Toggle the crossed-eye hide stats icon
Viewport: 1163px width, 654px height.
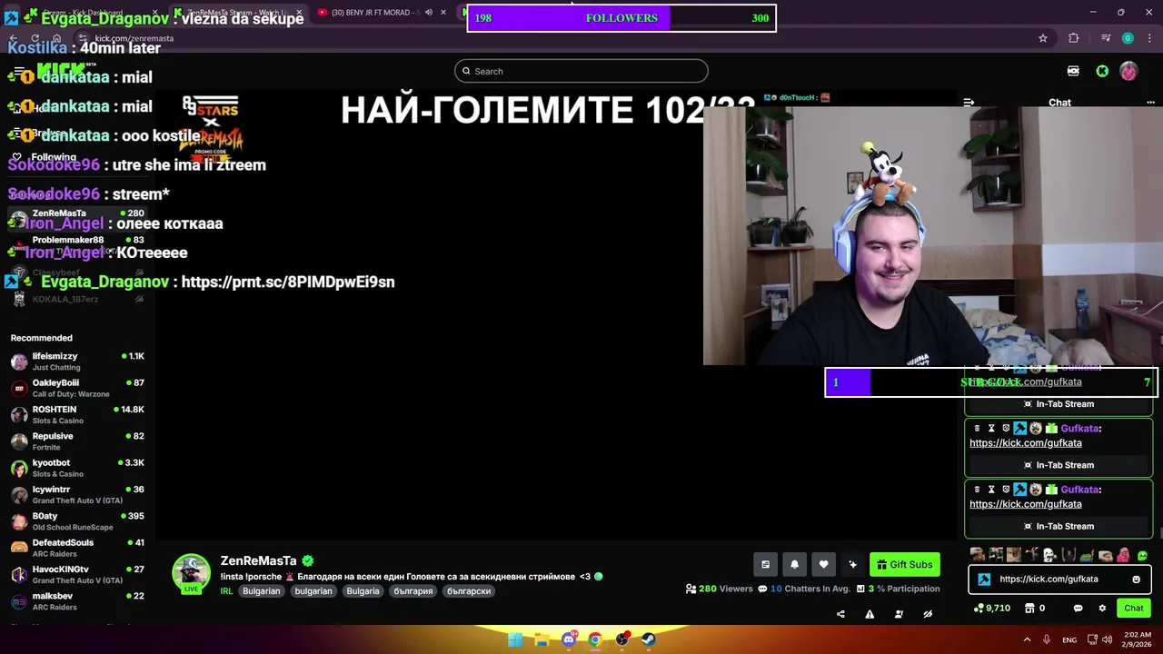coord(928,614)
